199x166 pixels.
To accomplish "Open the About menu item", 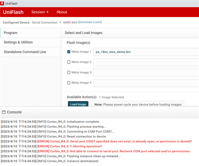I will tap(62, 12).
